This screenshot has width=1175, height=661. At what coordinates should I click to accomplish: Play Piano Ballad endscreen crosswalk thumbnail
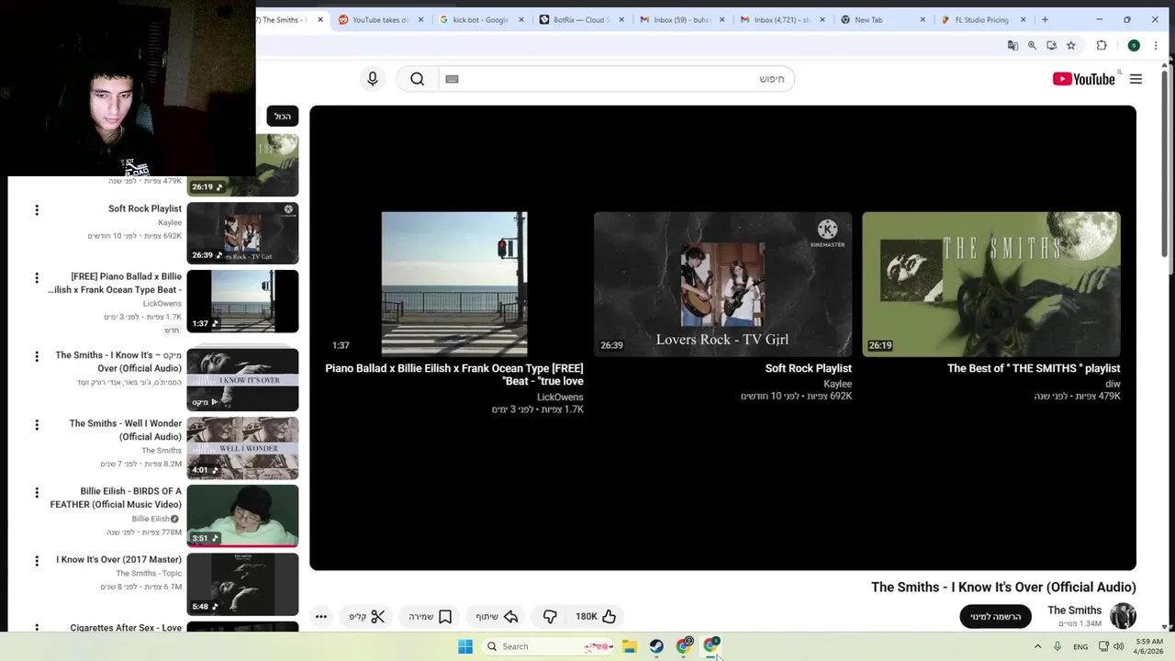(454, 284)
